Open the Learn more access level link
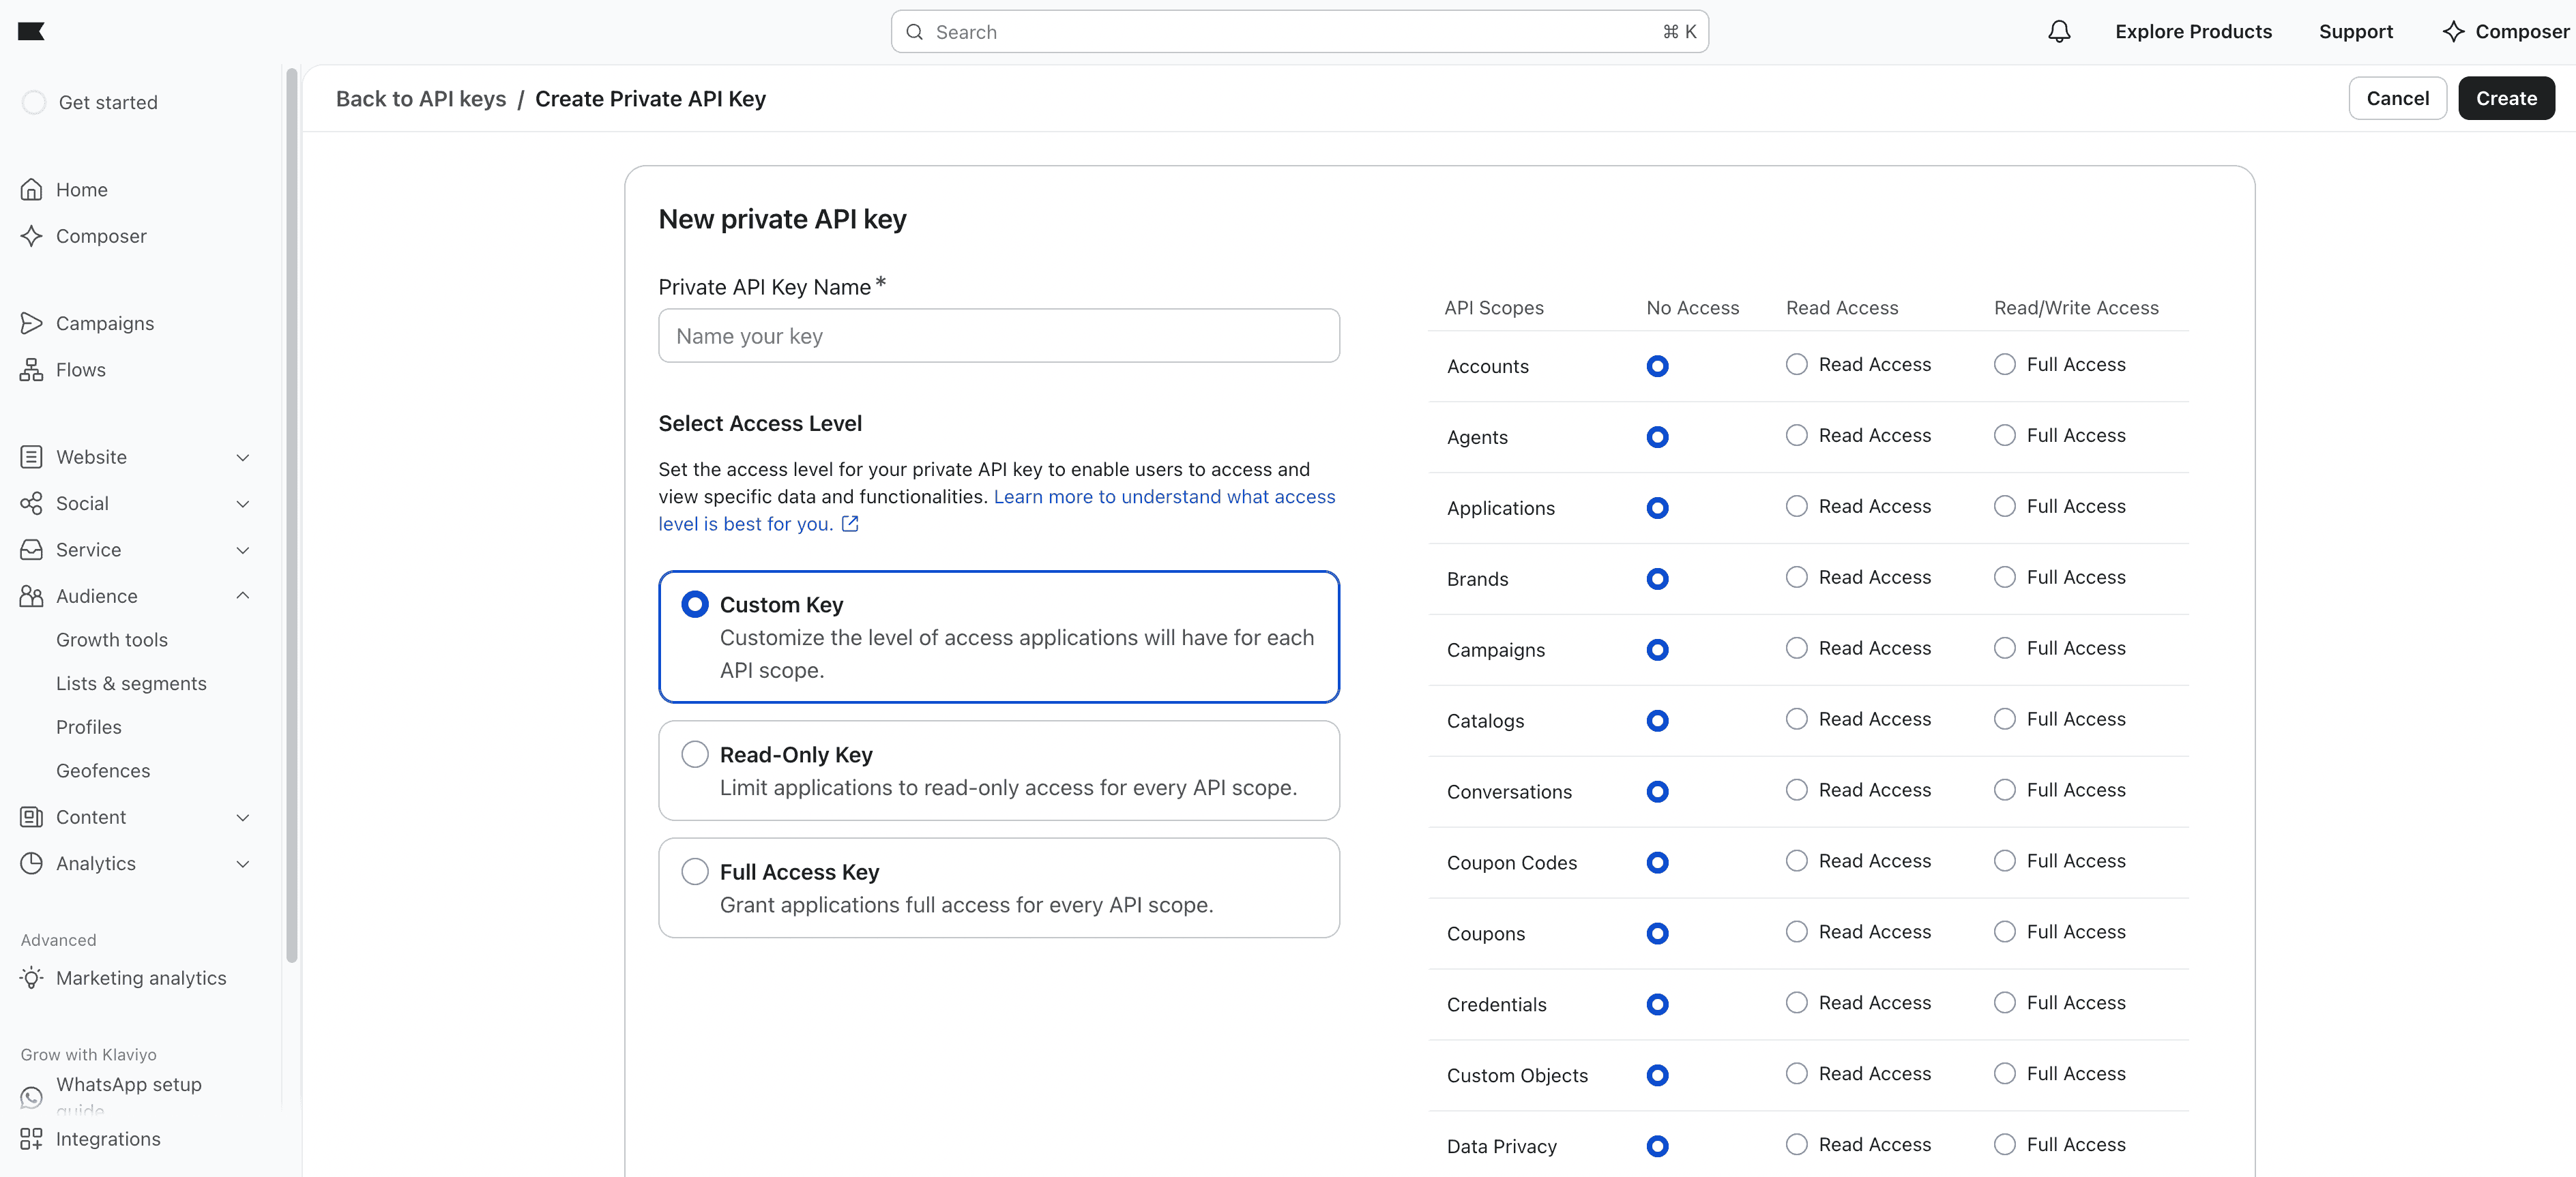This screenshot has width=2576, height=1177. click(998, 510)
